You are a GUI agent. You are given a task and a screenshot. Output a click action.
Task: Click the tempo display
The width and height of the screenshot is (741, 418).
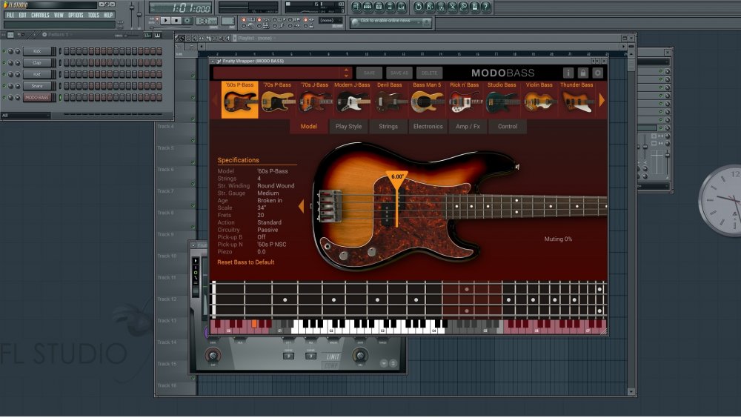click(x=207, y=21)
